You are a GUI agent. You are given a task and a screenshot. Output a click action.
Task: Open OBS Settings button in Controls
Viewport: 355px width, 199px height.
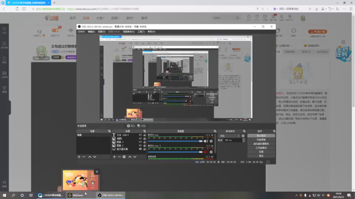[x=261, y=152]
